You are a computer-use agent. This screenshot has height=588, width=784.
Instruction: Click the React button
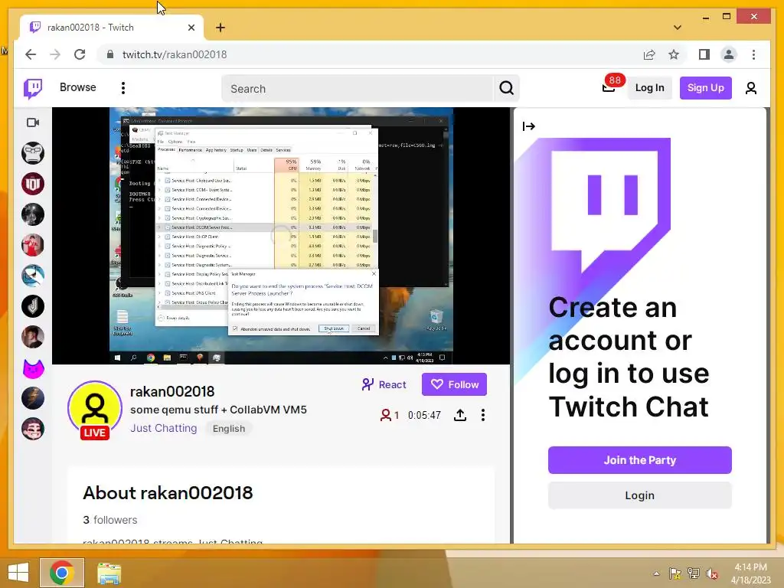click(384, 384)
